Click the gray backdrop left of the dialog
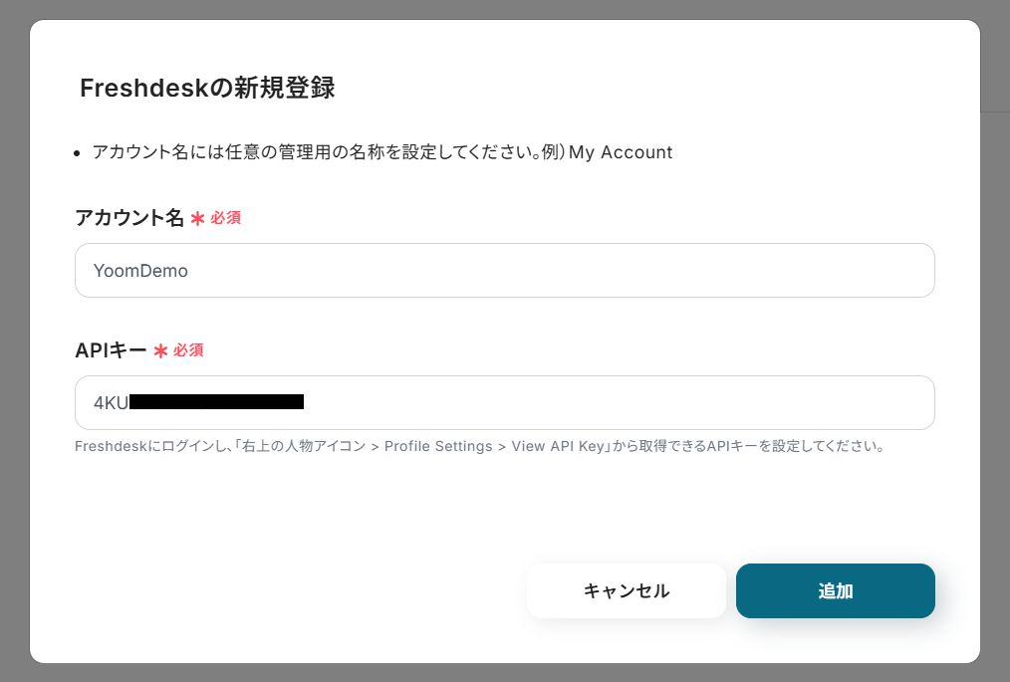The height and width of the screenshot is (682, 1010). point(14,341)
